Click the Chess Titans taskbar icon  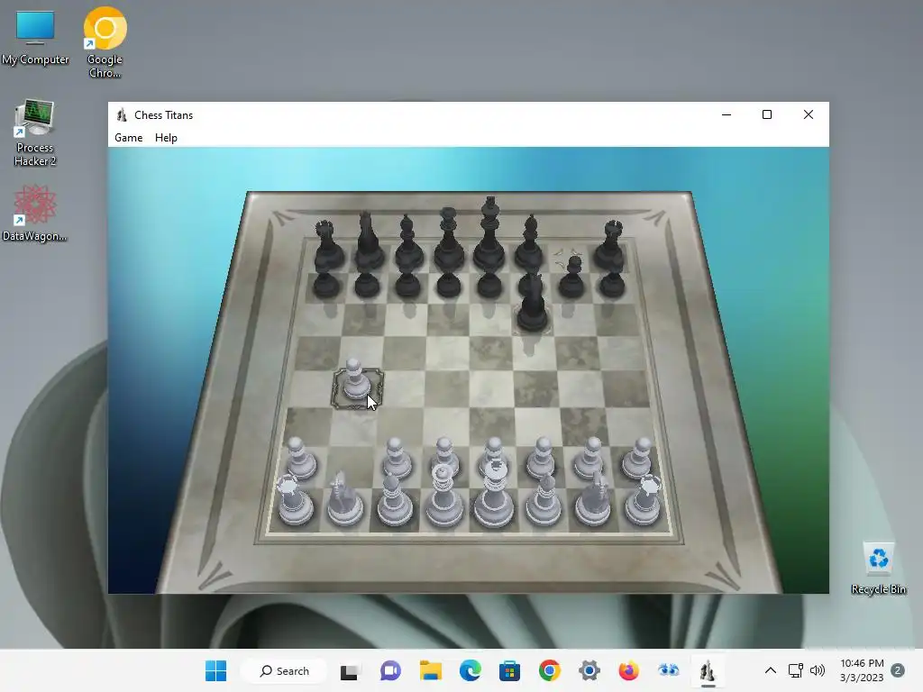(x=708, y=670)
